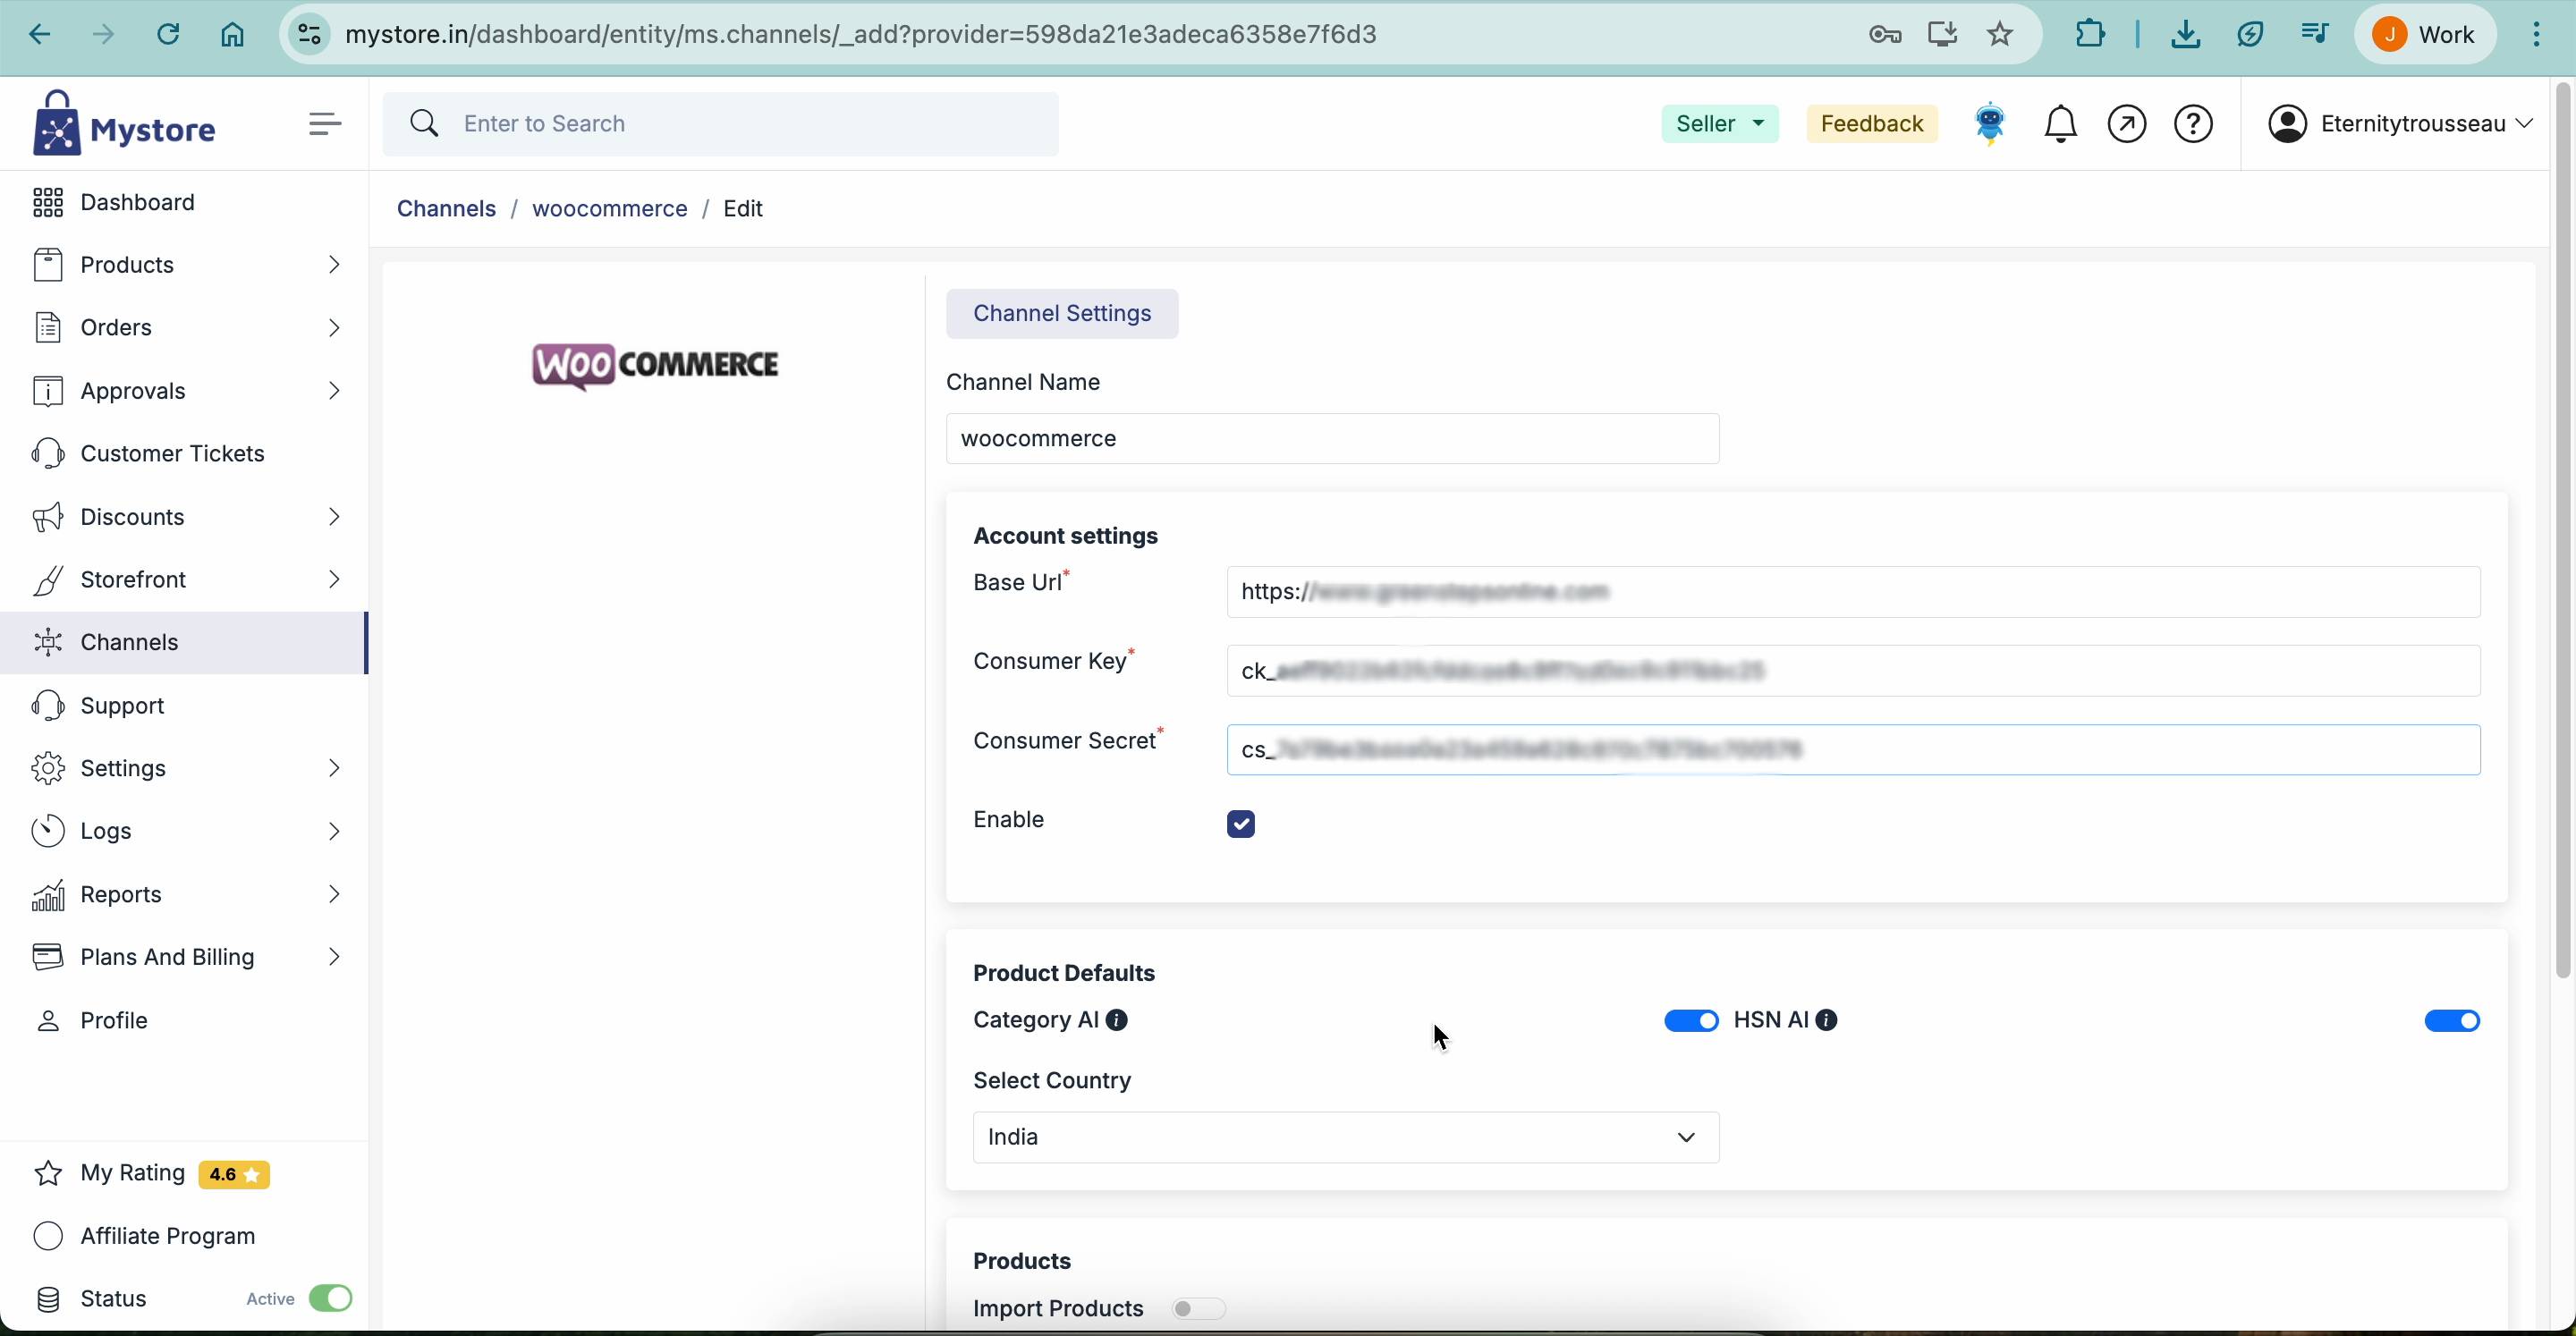2576x1336 pixels.
Task: Open Customer Tickets in the sidebar
Action: tap(172, 454)
